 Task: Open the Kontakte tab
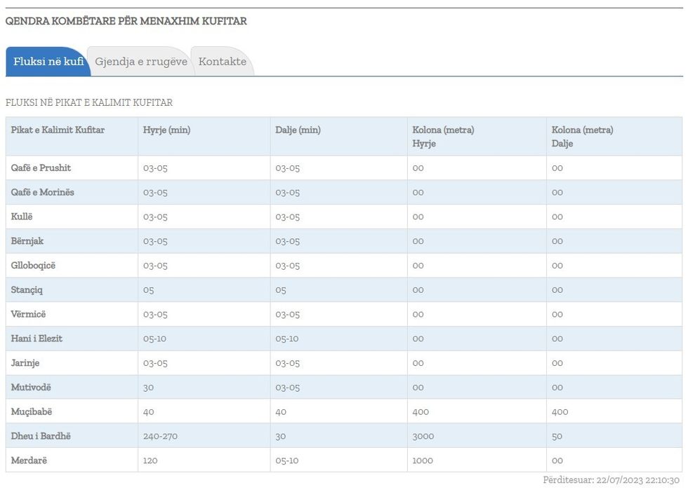(x=222, y=62)
